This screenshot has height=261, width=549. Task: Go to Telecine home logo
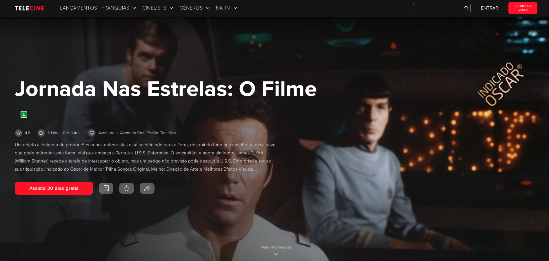point(29,8)
